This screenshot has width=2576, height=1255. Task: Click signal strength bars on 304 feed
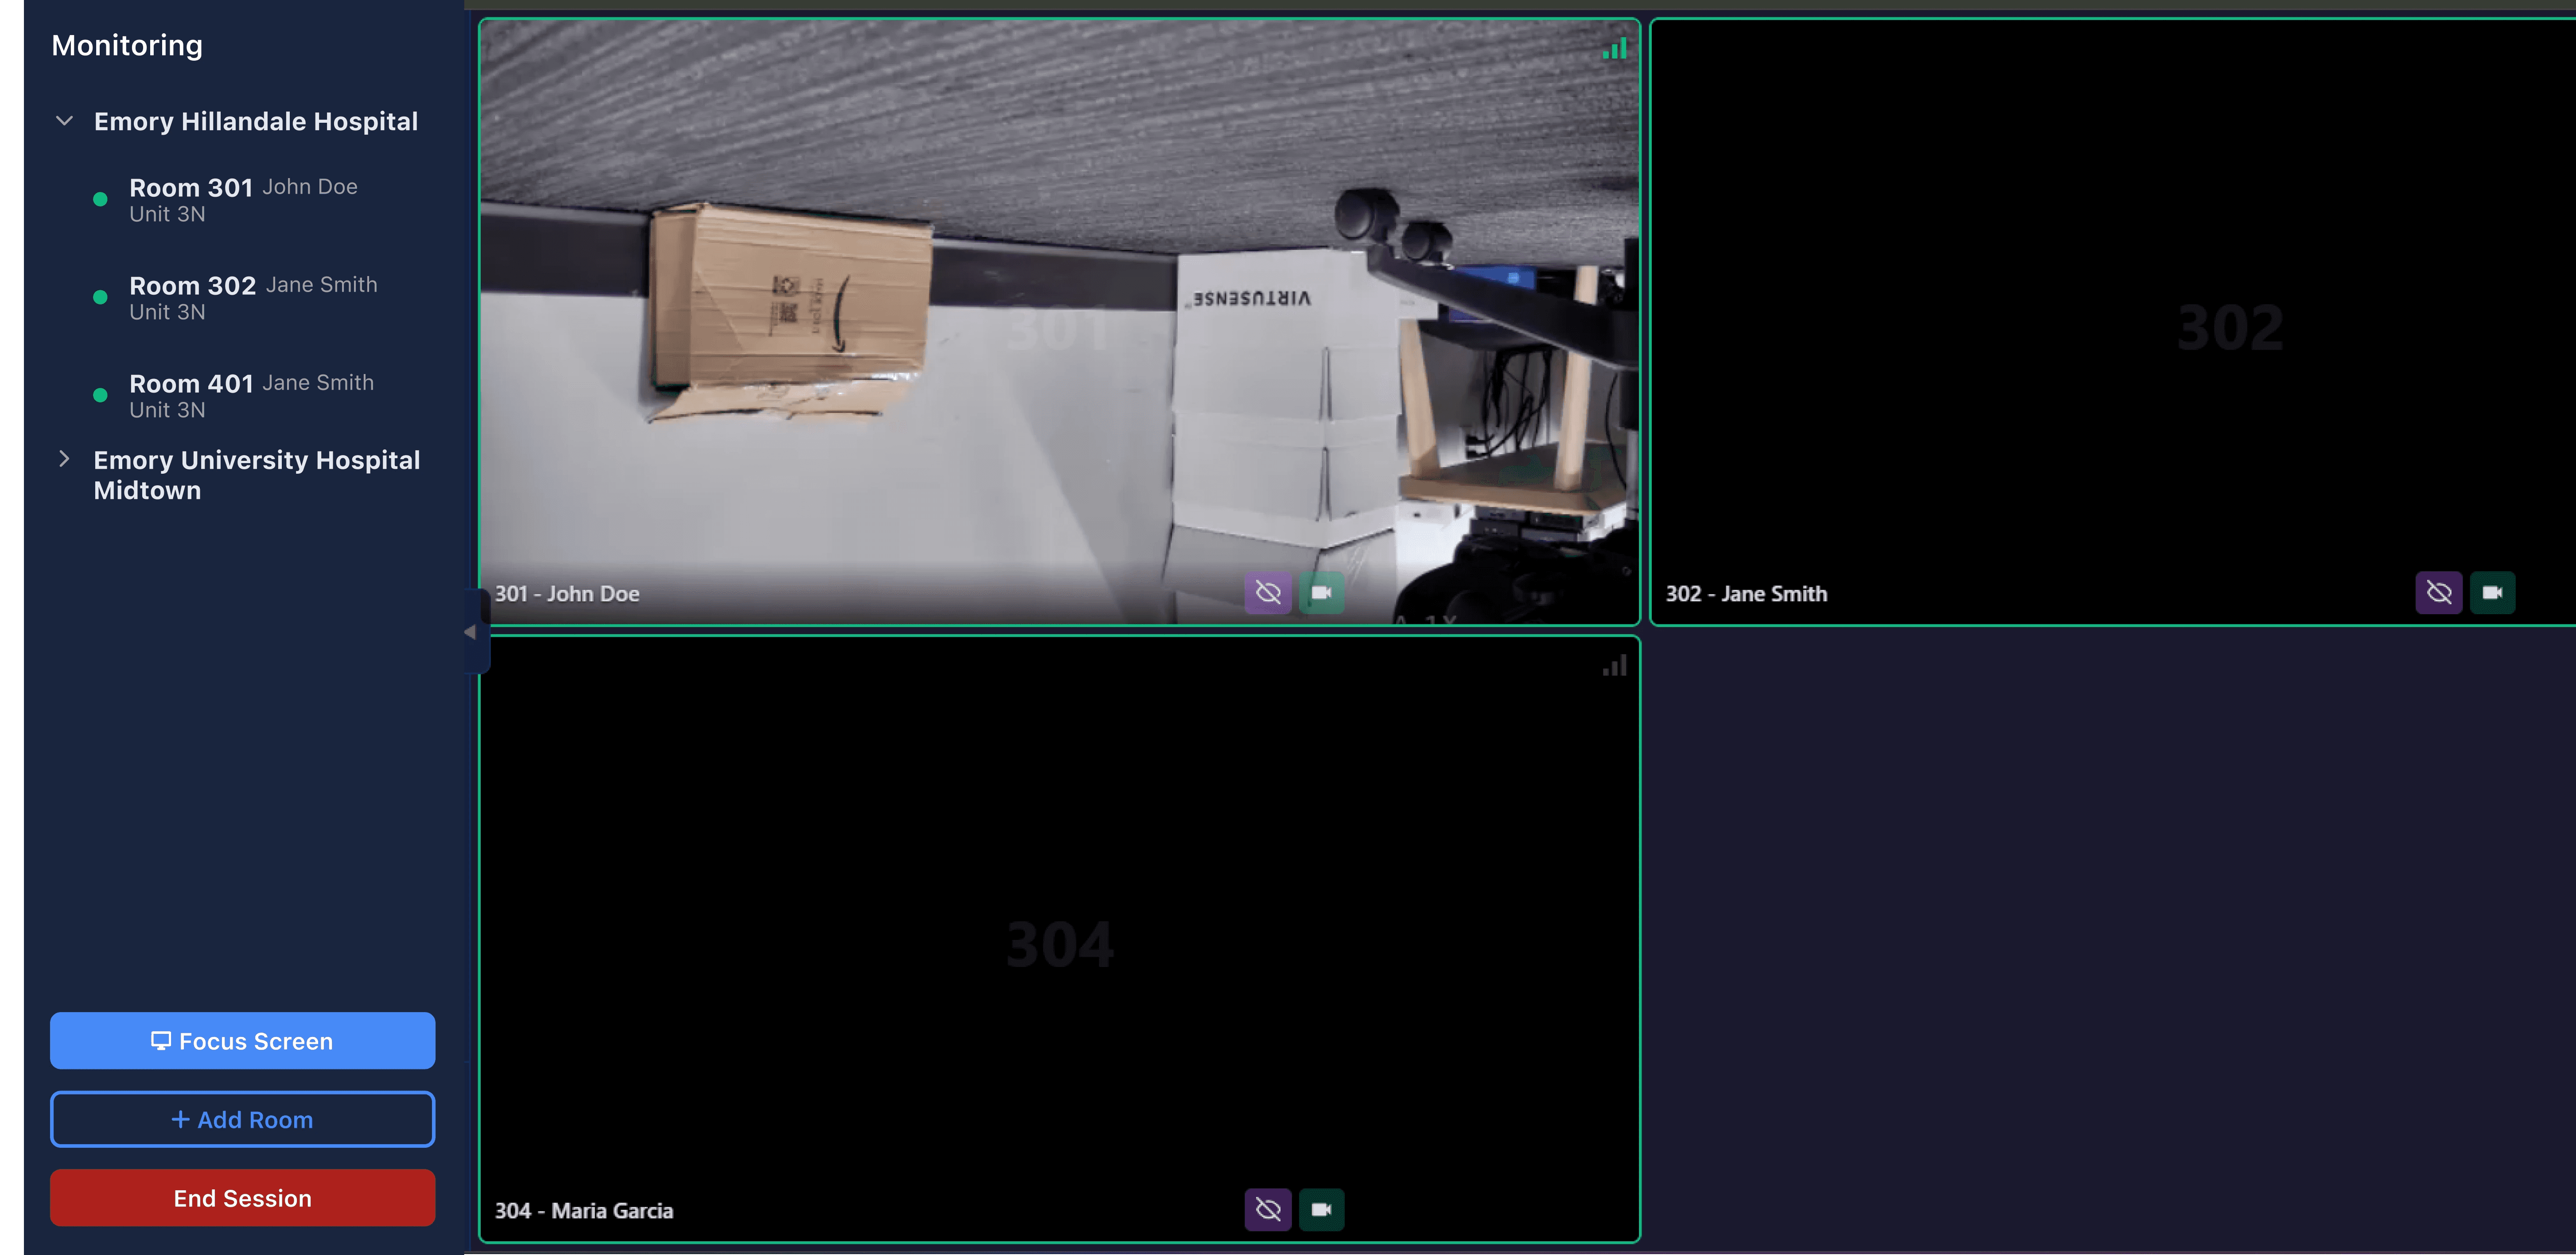point(1614,666)
